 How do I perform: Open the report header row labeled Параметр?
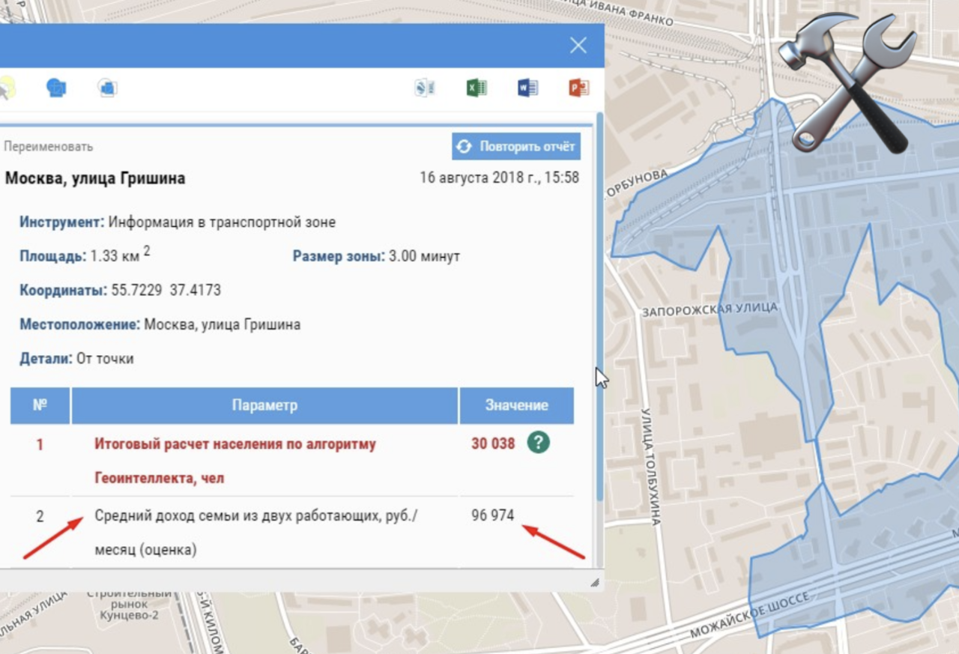click(264, 405)
